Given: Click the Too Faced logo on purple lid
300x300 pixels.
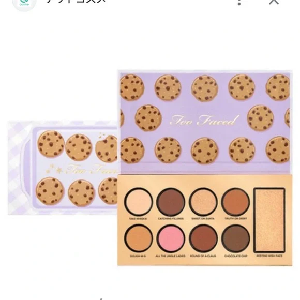Looking at the screenshot, I should 204,121.
